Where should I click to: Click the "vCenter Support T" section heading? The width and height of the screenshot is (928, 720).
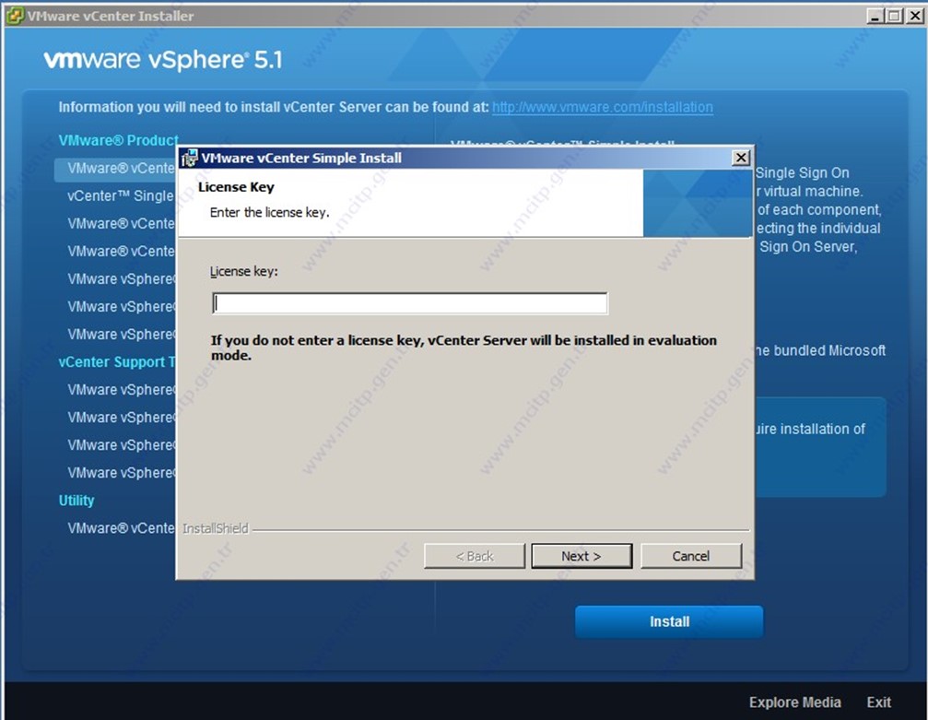tap(117, 361)
